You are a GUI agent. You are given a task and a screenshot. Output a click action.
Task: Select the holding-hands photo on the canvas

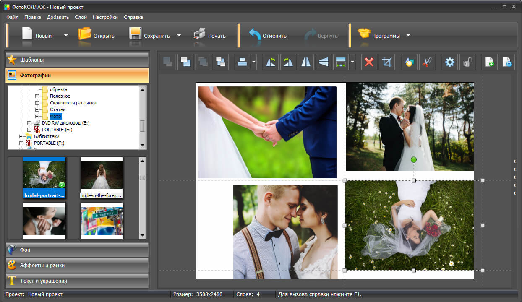pos(267,132)
